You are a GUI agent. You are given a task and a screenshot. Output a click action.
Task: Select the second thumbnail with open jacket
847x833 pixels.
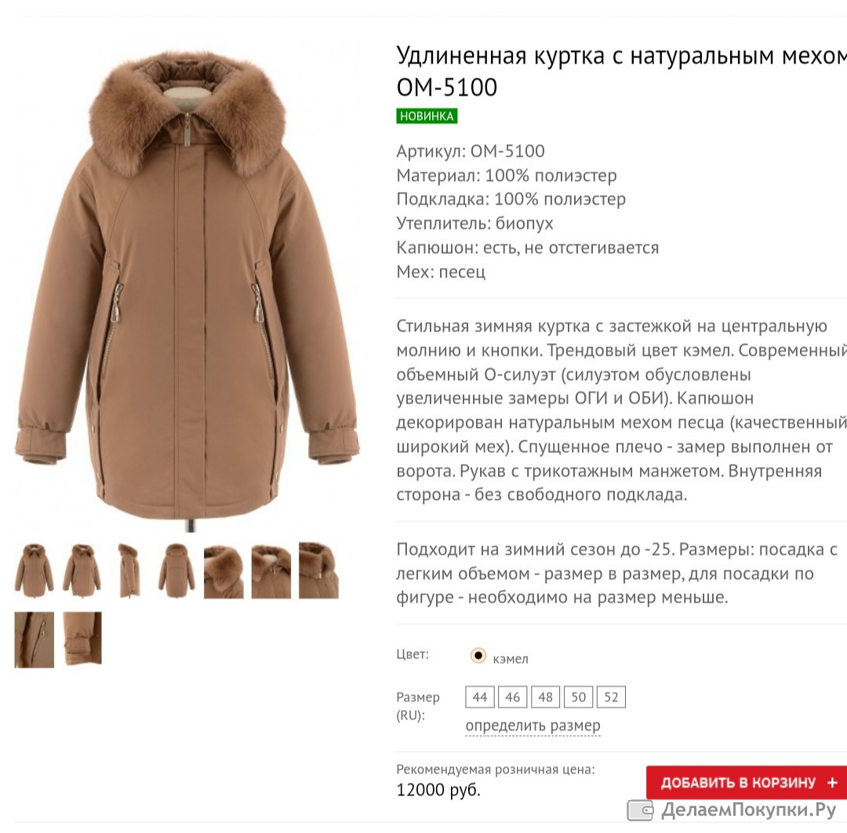(82, 570)
